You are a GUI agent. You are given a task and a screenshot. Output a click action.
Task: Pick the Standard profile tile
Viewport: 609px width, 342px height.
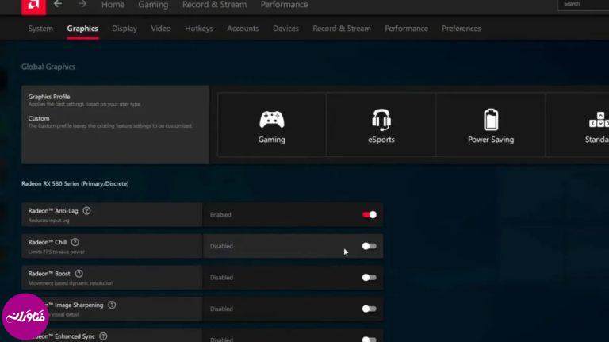[578, 125]
